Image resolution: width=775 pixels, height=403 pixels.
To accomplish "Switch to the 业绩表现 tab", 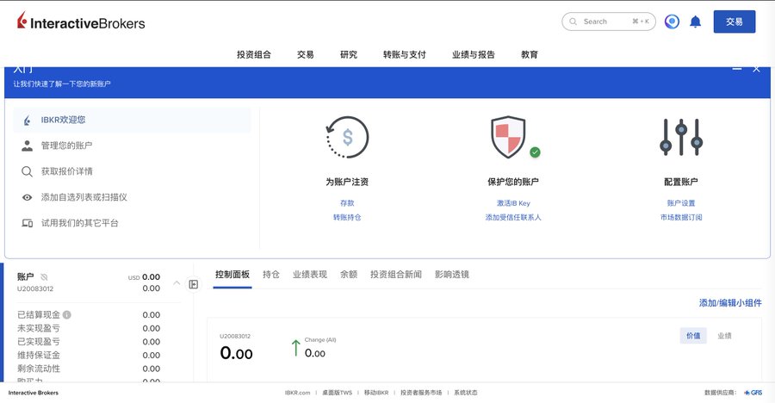I will tap(310, 275).
